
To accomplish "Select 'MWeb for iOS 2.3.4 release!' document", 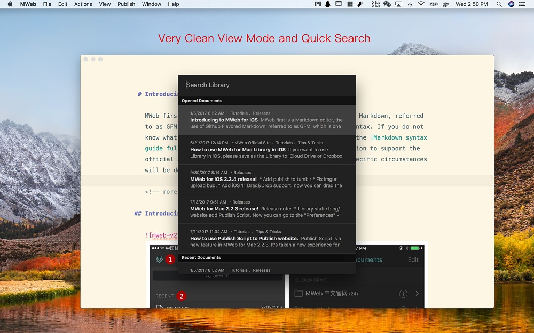I will [x=266, y=180].
